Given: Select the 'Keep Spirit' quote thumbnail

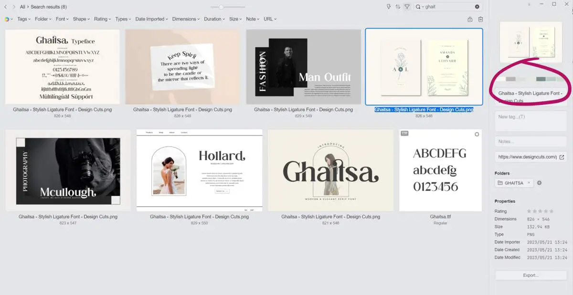Looking at the screenshot, I should 182,67.
